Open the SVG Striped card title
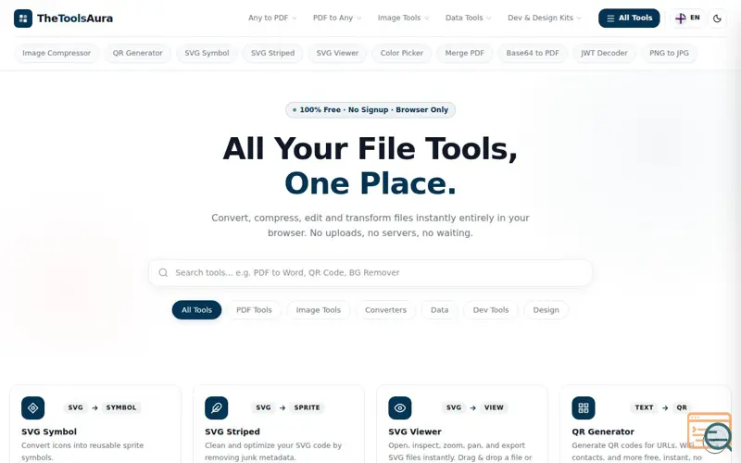741x463 pixels. (x=232, y=432)
